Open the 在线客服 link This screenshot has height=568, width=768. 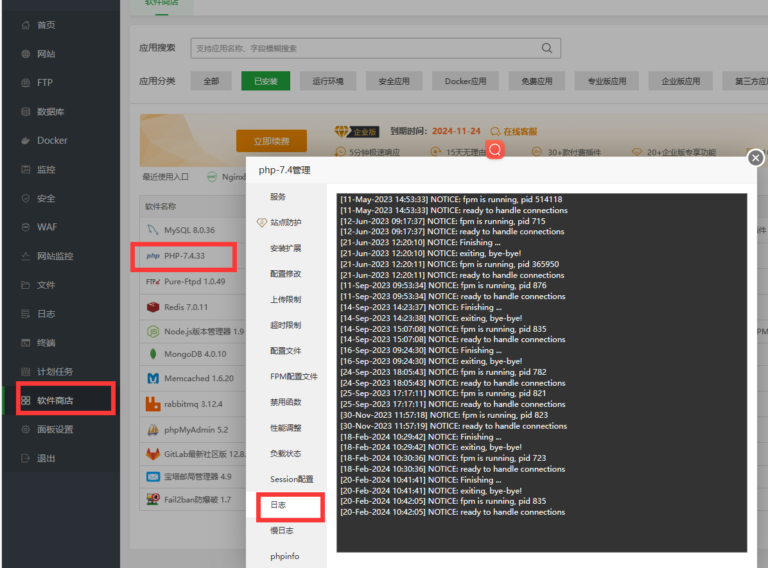pyautogui.click(x=519, y=132)
